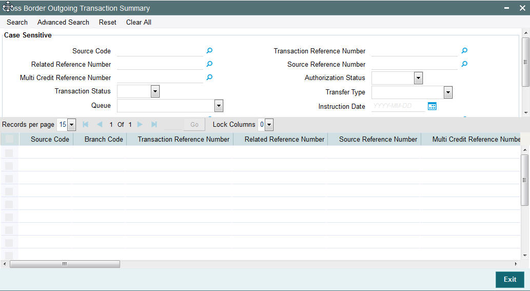Open lookup for Source Code field
This screenshot has width=530, height=291.
(209, 51)
